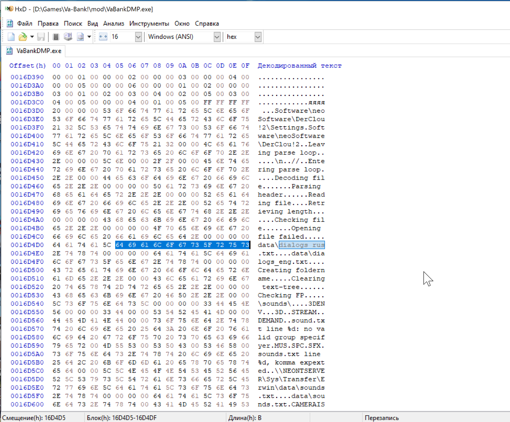Viewport: 510px width, 422px height.
Task: Expand the arrow next to the disk image icon
Action: pos(89,37)
